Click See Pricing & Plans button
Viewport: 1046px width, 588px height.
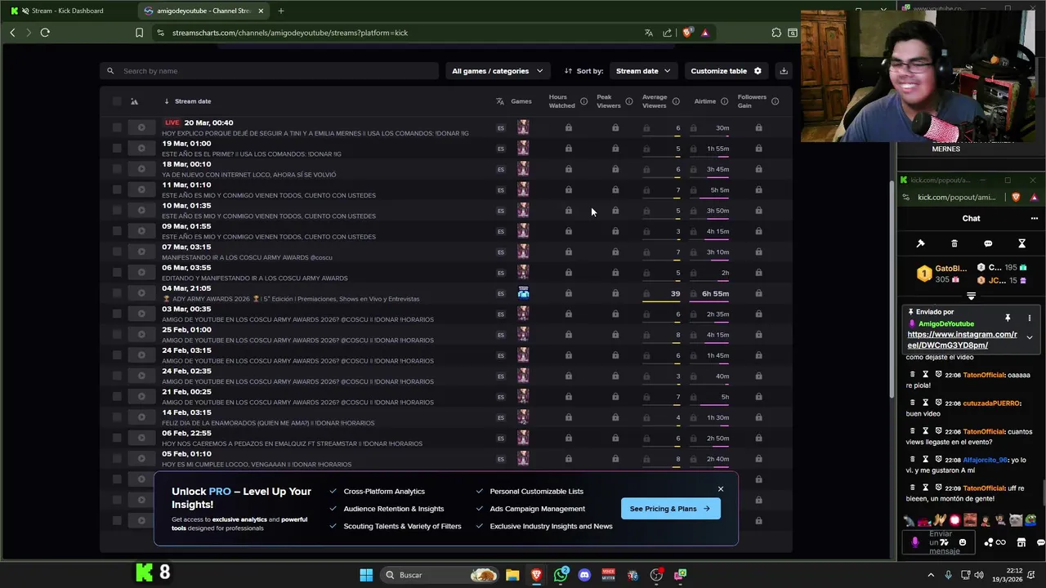pyautogui.click(x=670, y=509)
